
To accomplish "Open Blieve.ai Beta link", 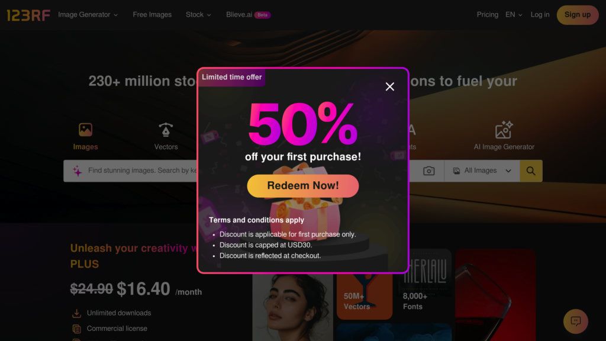I will pyautogui.click(x=248, y=15).
